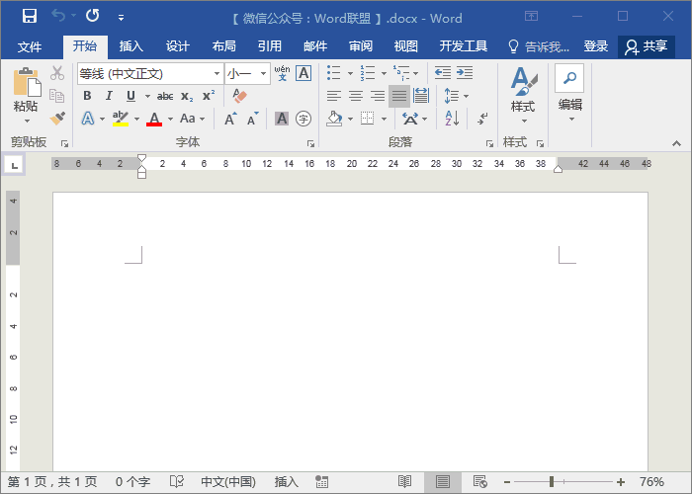
Task: Click the enclosed character 字 icon
Action: click(x=303, y=119)
